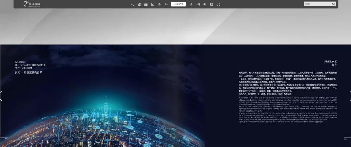Click the zoom in magnifier icon

[x=132, y=4]
